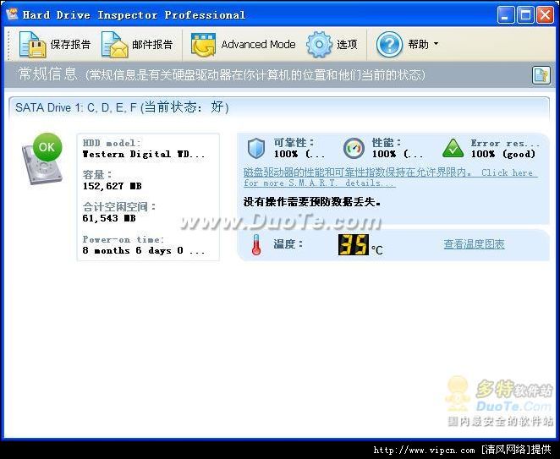This screenshot has width=560, height=459.
Task: Expand the 帮助 dropdown arrow
Action: tap(436, 44)
